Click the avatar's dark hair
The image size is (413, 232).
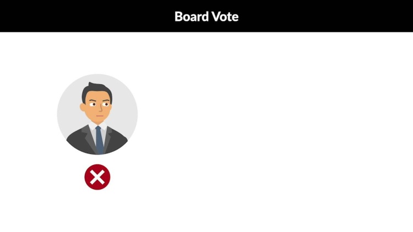96,90
